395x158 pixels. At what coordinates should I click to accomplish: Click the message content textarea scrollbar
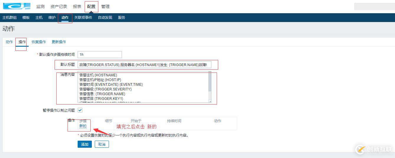point(210,87)
